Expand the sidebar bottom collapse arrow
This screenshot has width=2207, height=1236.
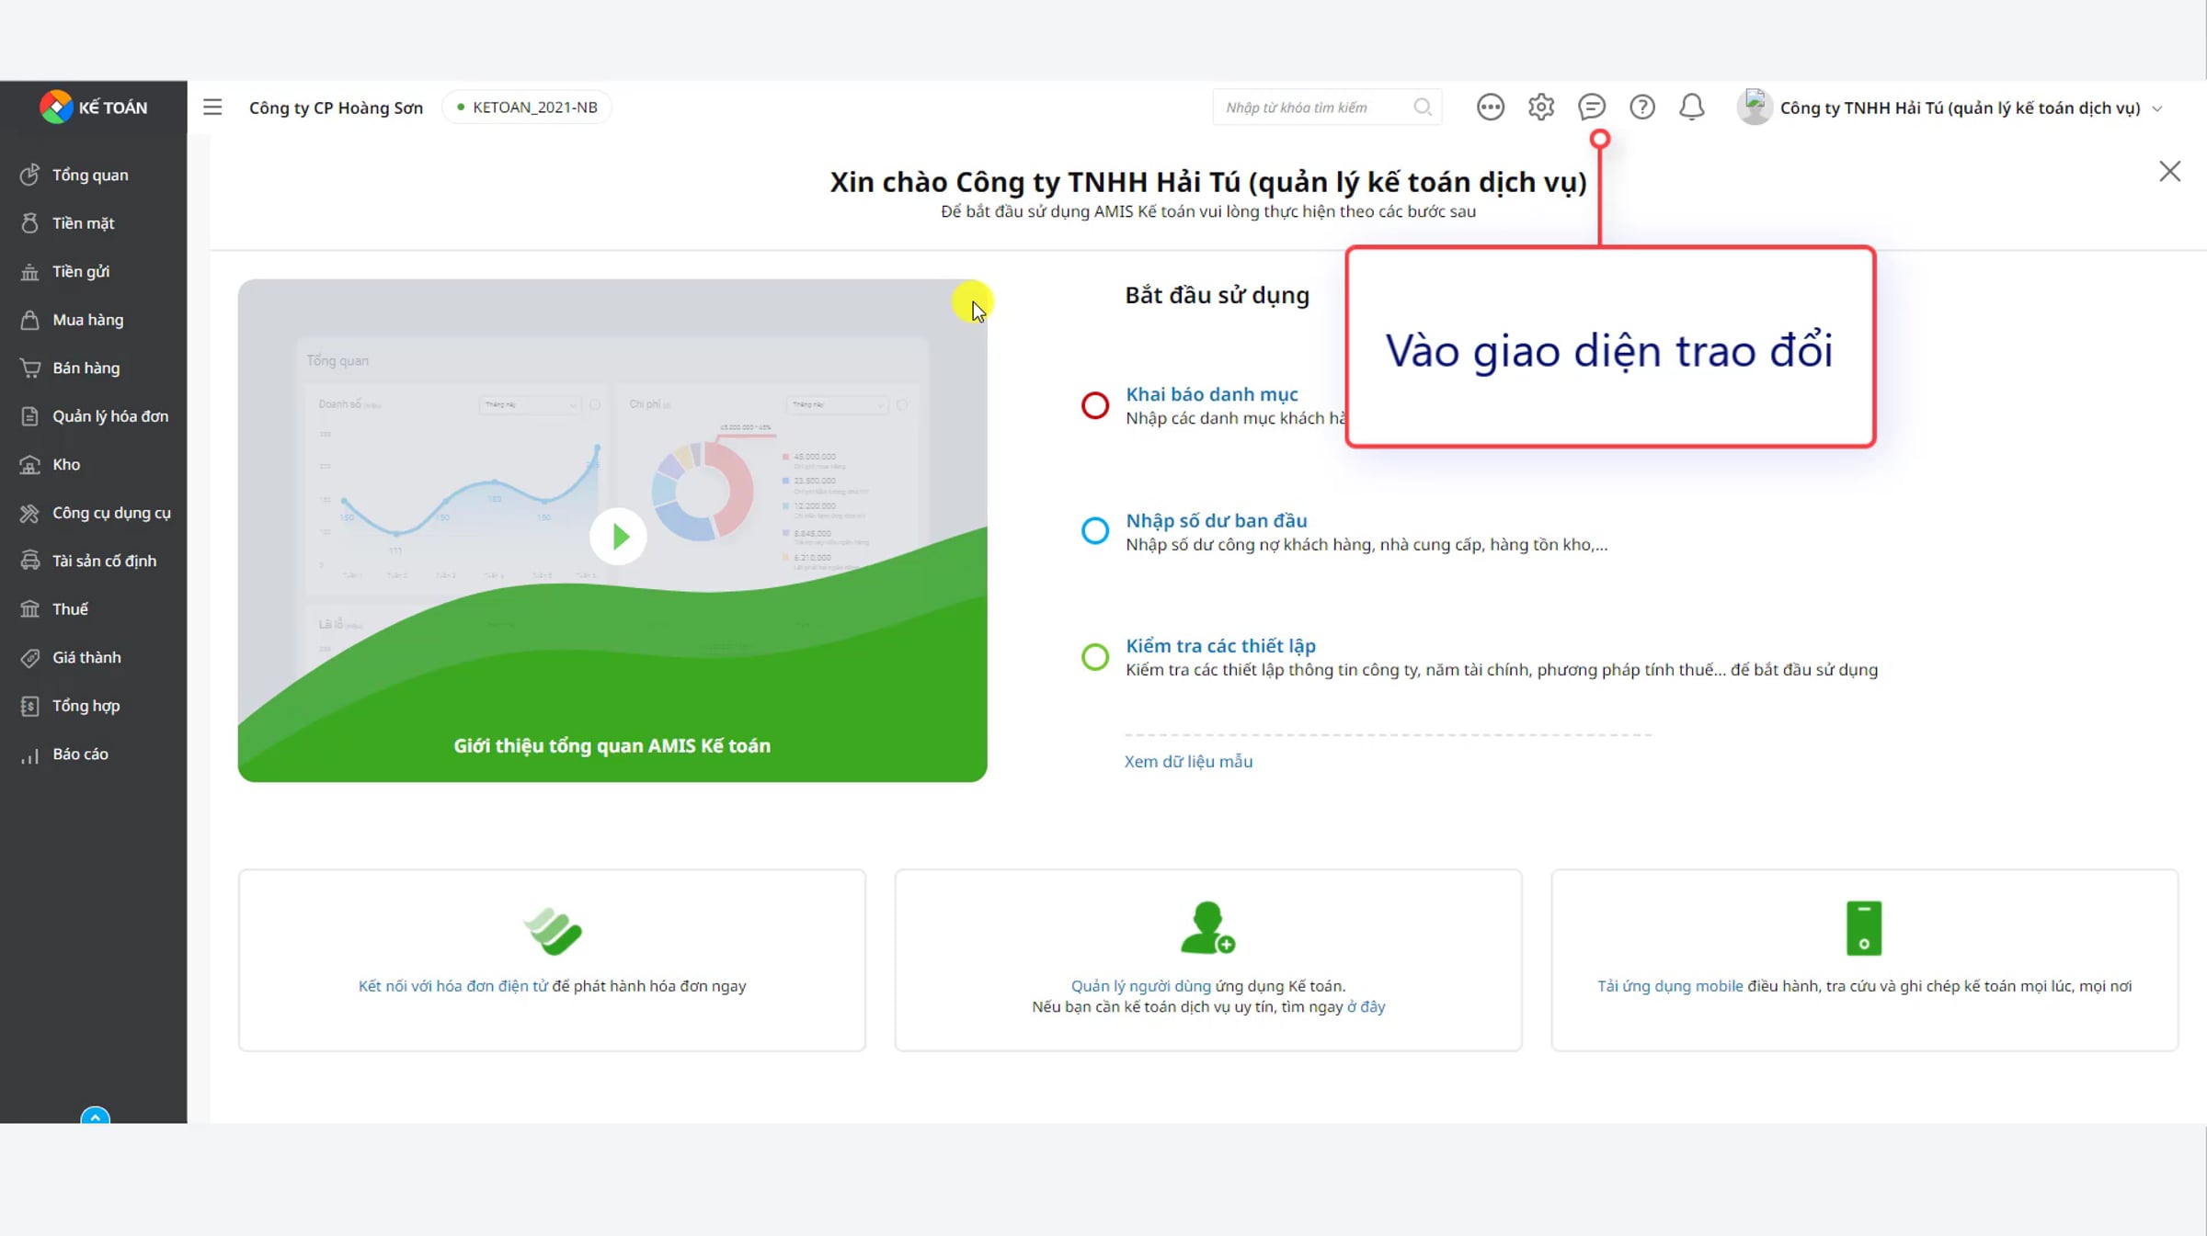[95, 1116]
